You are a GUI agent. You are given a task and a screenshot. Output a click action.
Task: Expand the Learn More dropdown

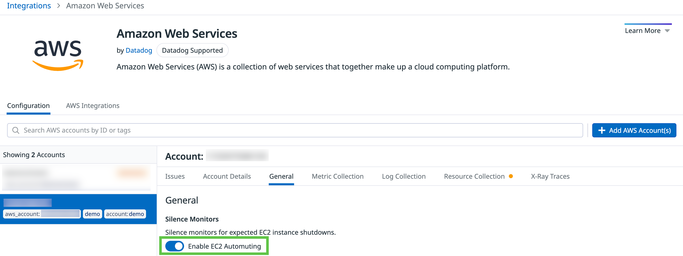pos(647,31)
